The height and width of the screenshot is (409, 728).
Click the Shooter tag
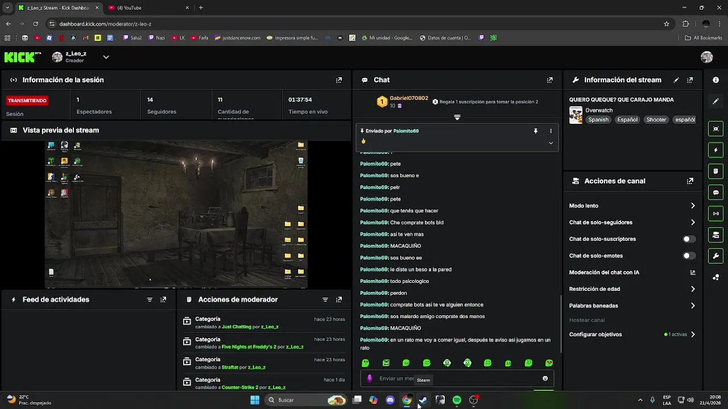coord(656,120)
